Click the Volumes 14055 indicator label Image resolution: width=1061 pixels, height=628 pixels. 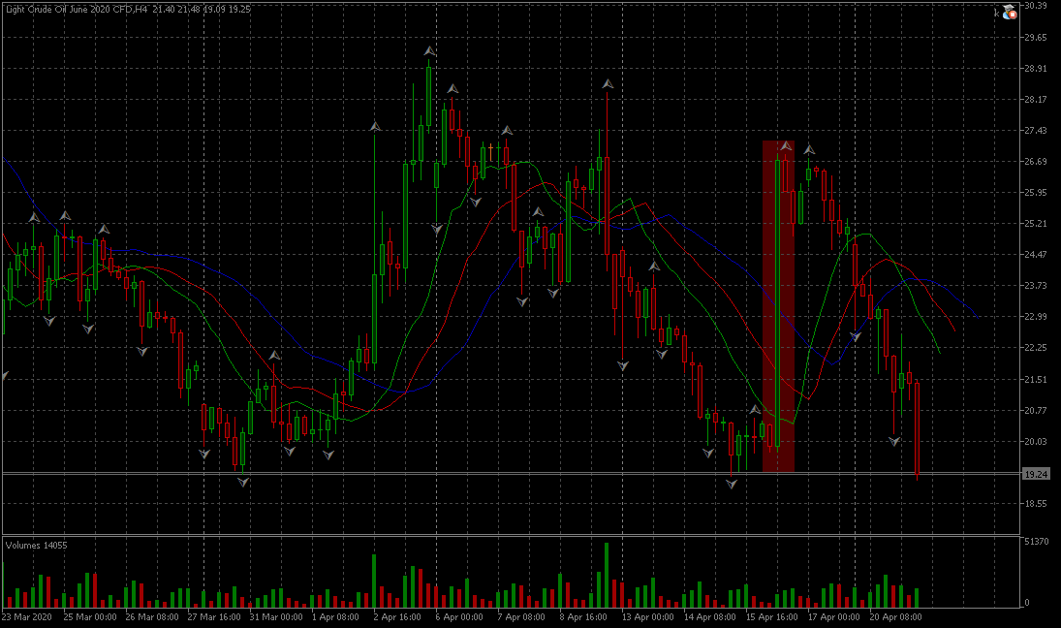(x=37, y=546)
